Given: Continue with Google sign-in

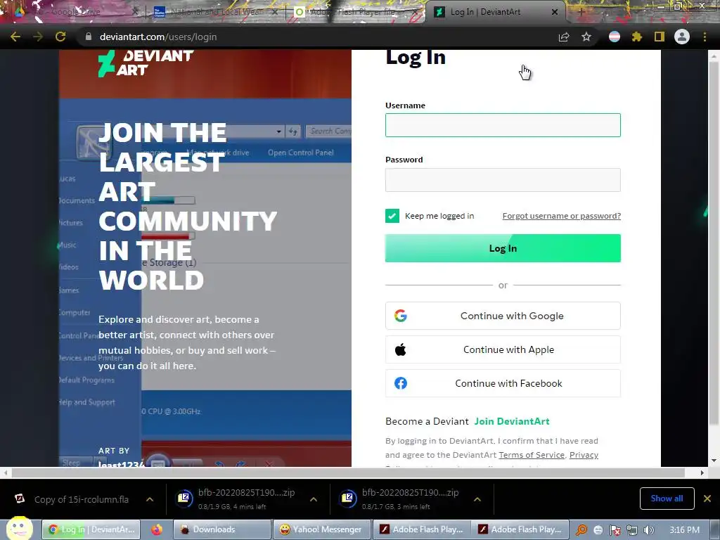Looking at the screenshot, I should click(503, 316).
